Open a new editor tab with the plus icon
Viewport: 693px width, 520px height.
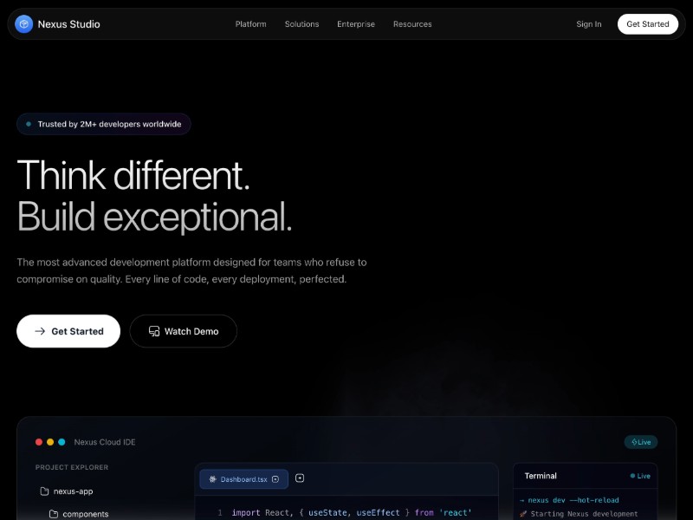click(x=299, y=478)
